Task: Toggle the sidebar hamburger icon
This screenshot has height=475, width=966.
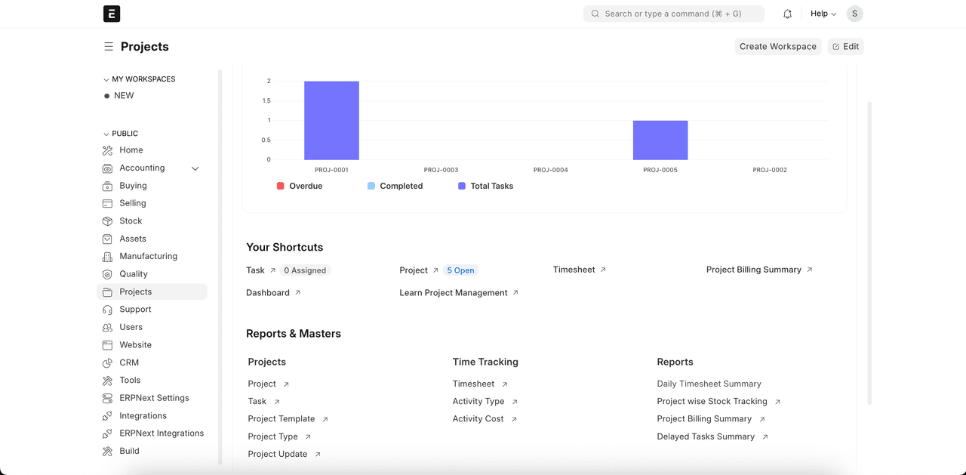Action: coord(109,47)
